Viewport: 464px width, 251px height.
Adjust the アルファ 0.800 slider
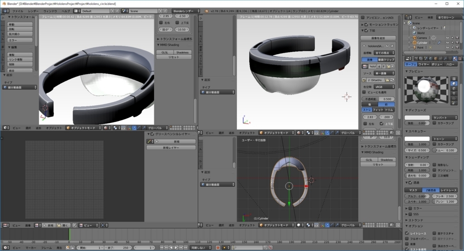[x=417, y=196]
